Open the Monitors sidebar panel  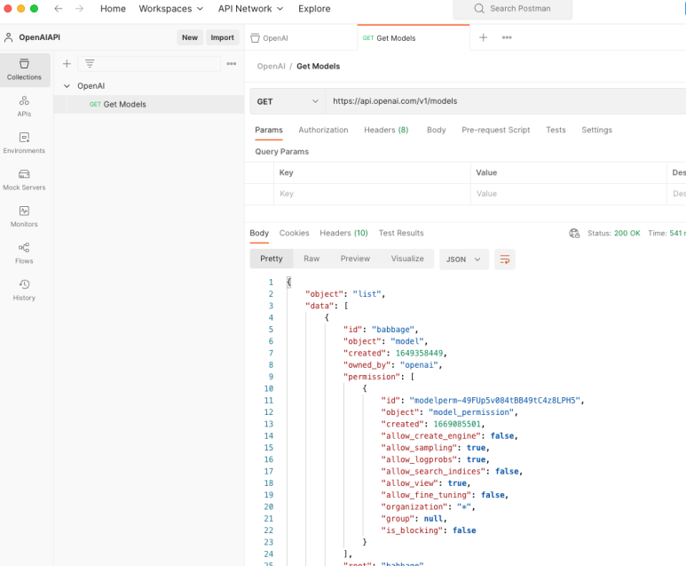(24, 217)
